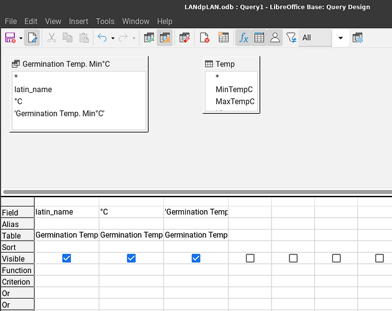Select the Field row header
Screen dimensions: 392x311
pos(17,212)
